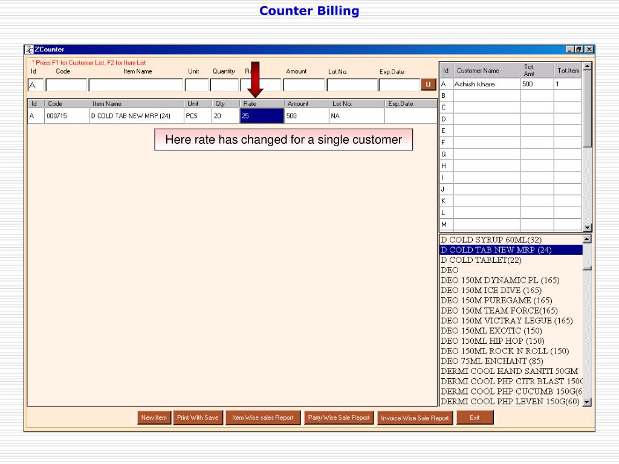Select DEO 150M PUREGAME (165)
The width and height of the screenshot is (619, 464).
[x=511, y=301]
